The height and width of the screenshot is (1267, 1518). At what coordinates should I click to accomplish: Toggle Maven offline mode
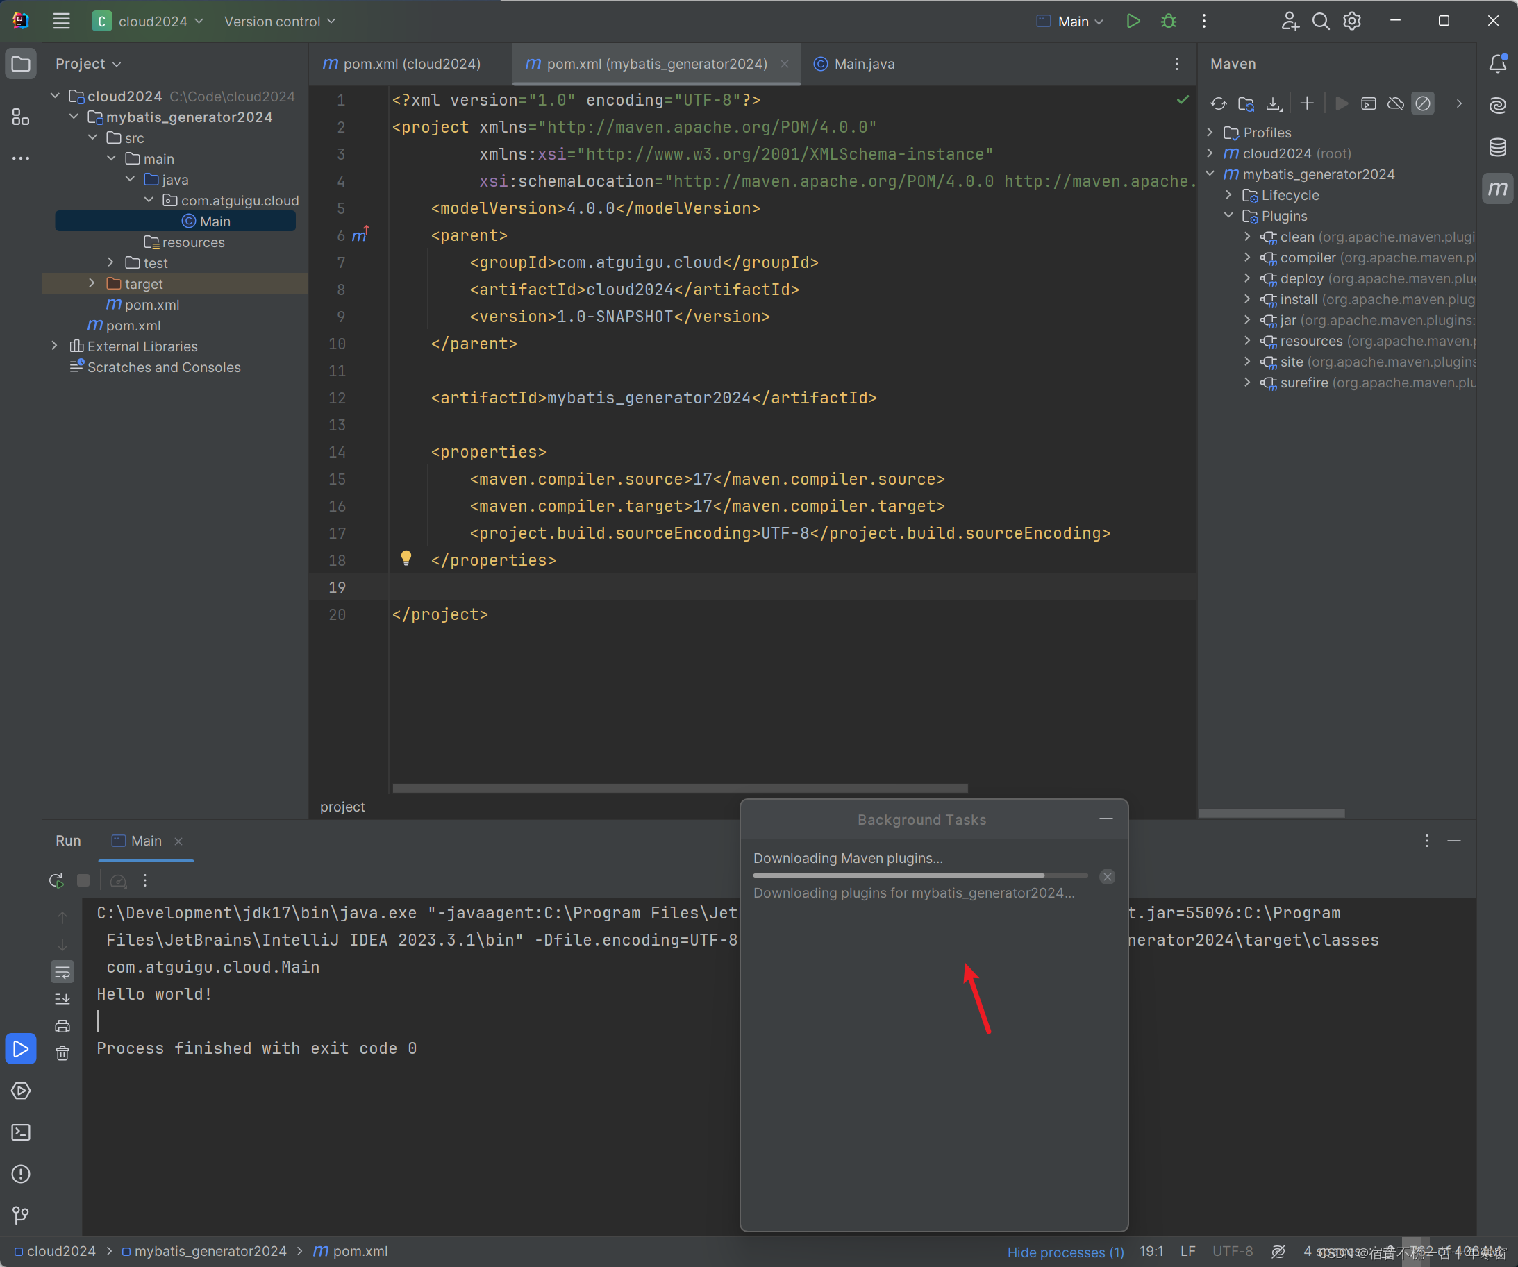[1396, 103]
